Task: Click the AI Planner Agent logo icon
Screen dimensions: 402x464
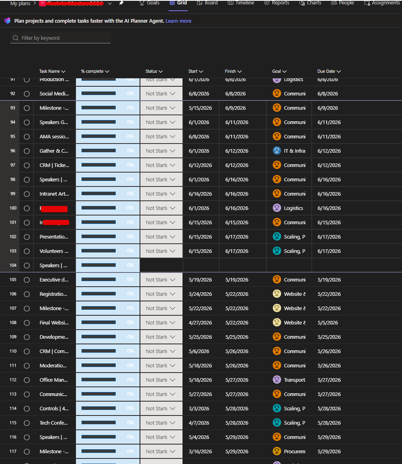Action: pyautogui.click(x=8, y=21)
